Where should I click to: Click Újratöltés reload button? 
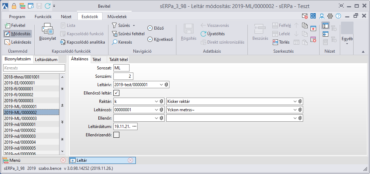coord(212,34)
